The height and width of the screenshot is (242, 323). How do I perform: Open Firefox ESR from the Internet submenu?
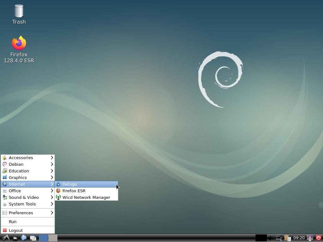click(74, 191)
